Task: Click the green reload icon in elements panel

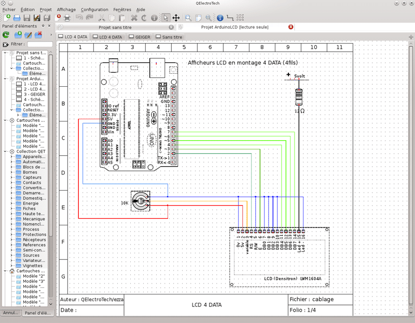Action: tap(6, 35)
